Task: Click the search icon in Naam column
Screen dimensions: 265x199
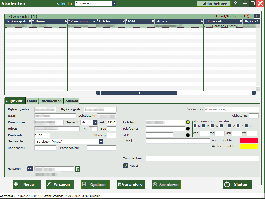Action: click(x=66, y=21)
